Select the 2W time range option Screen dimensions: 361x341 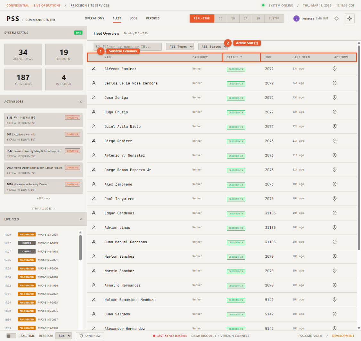pos(246,18)
